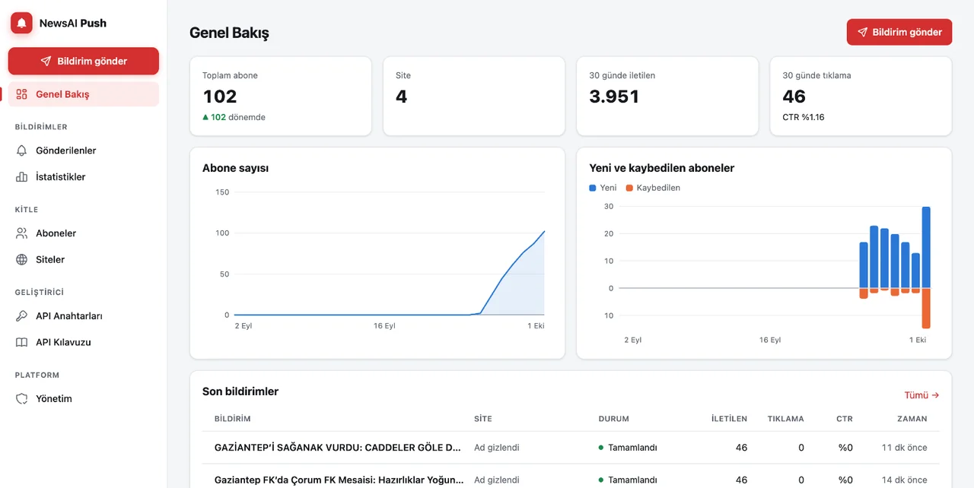Viewport: 974px width, 488px height.
Task: Click the tallest orange Kaybedilen bar
Action: [926, 308]
